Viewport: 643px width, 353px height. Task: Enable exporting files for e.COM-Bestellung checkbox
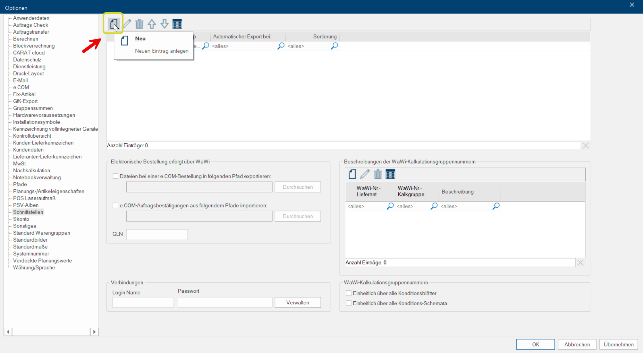pos(115,176)
